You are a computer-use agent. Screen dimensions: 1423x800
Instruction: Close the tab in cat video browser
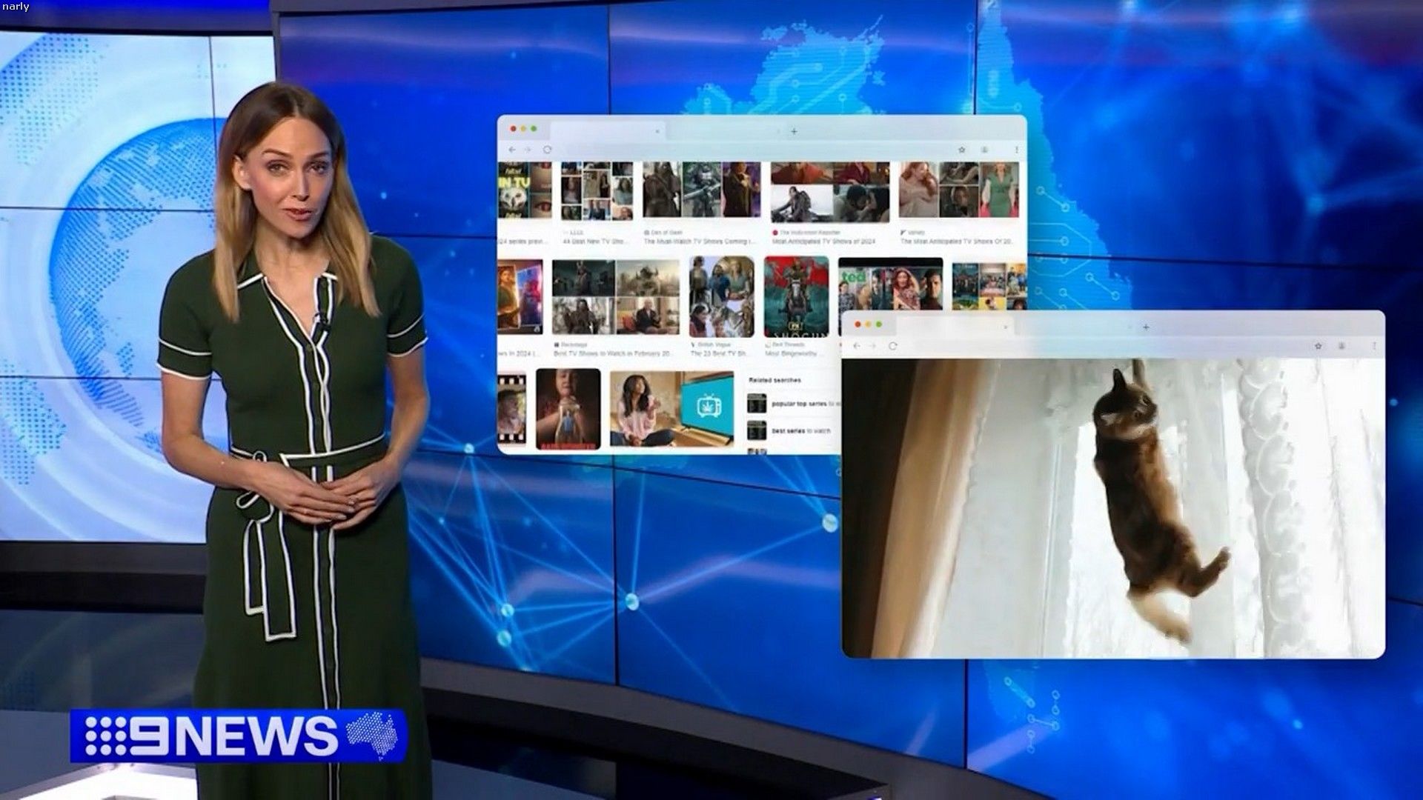[x=1006, y=327]
